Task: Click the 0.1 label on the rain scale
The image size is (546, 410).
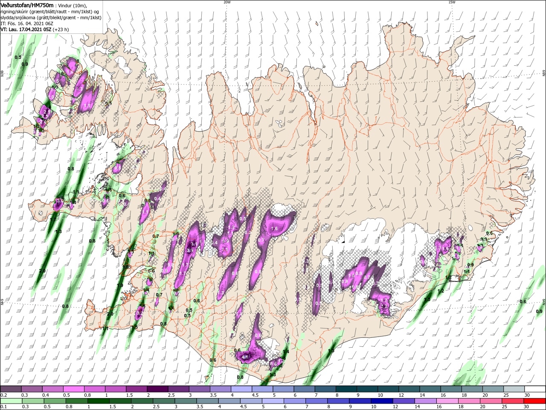Action: point(3,407)
